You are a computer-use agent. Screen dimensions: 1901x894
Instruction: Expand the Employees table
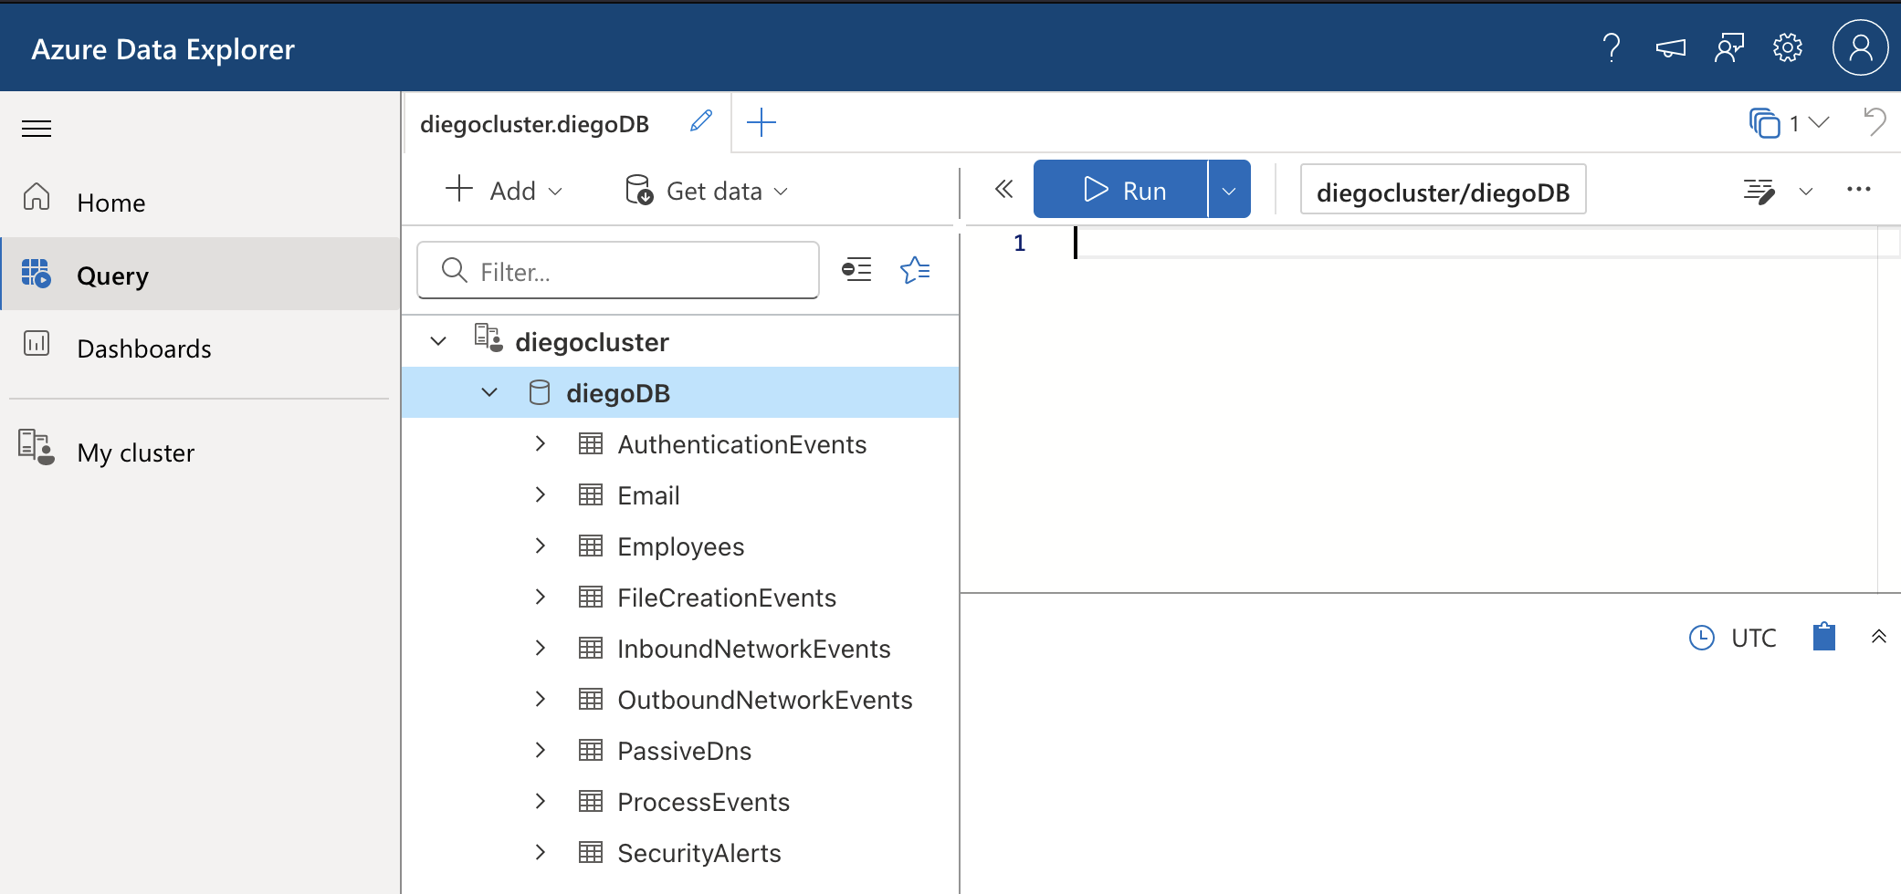[541, 546]
